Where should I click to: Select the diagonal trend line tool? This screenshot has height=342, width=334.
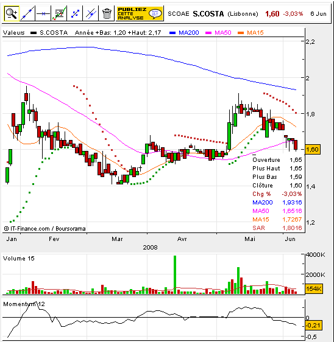27,13
